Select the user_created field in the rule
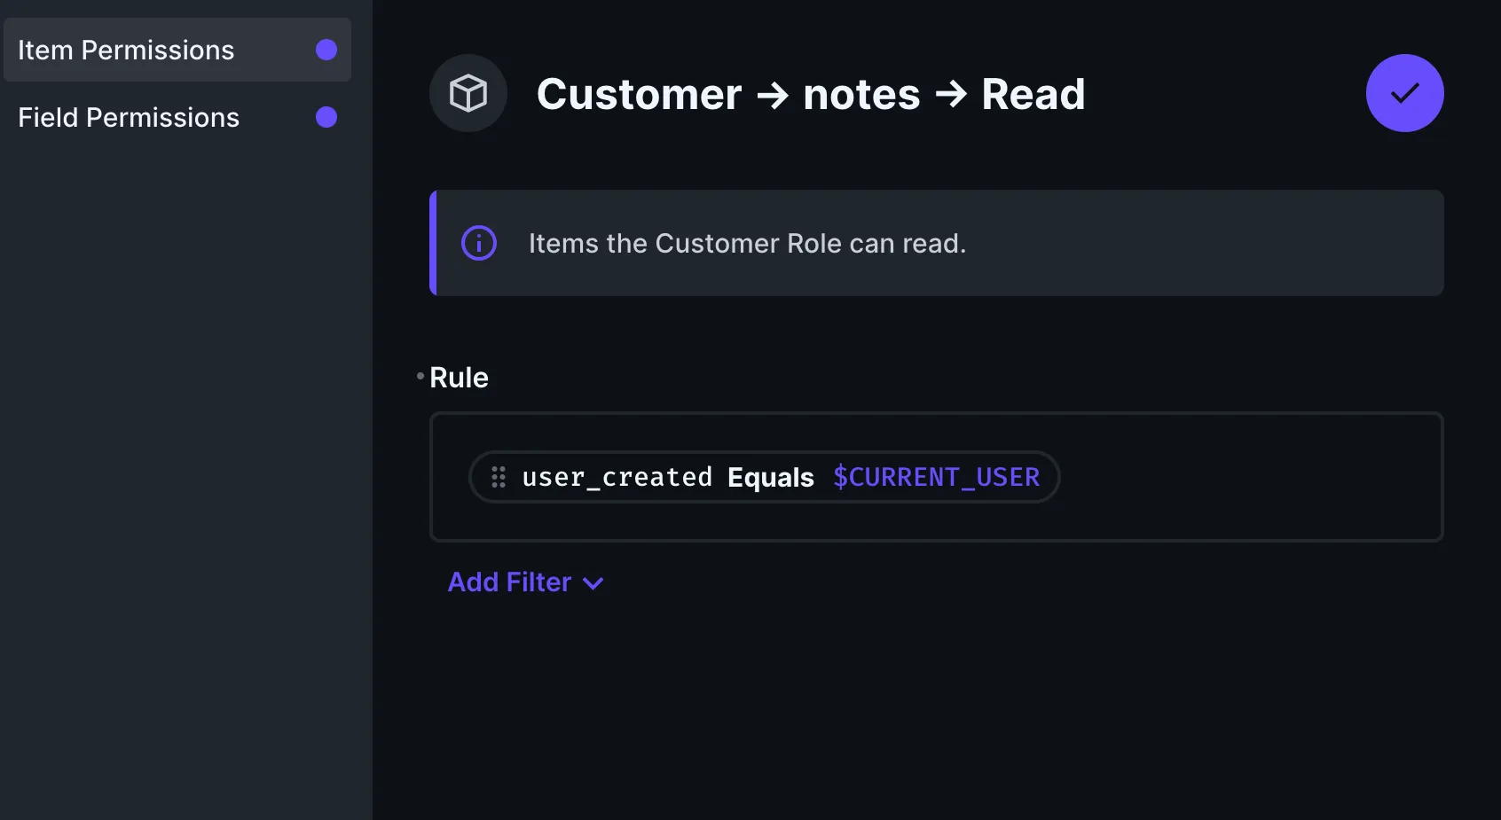Image resolution: width=1501 pixels, height=820 pixels. (x=617, y=477)
